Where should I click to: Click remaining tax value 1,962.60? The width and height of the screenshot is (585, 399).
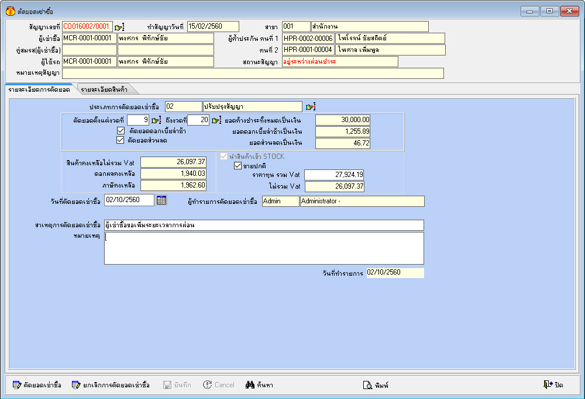tap(173, 185)
